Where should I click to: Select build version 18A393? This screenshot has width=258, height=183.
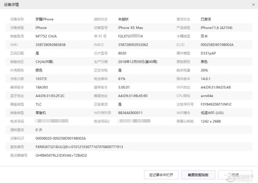(x=42, y=87)
